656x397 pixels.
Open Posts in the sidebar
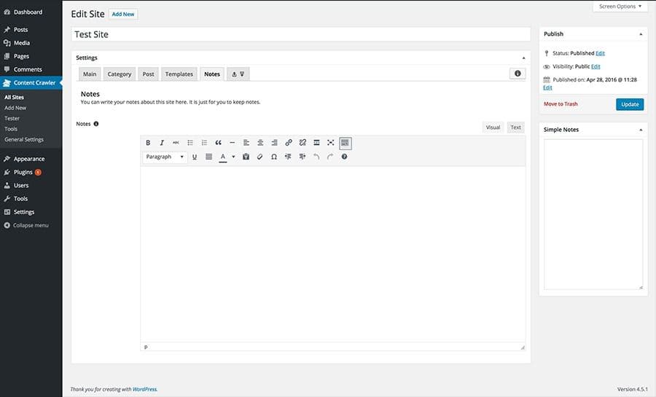coord(20,30)
